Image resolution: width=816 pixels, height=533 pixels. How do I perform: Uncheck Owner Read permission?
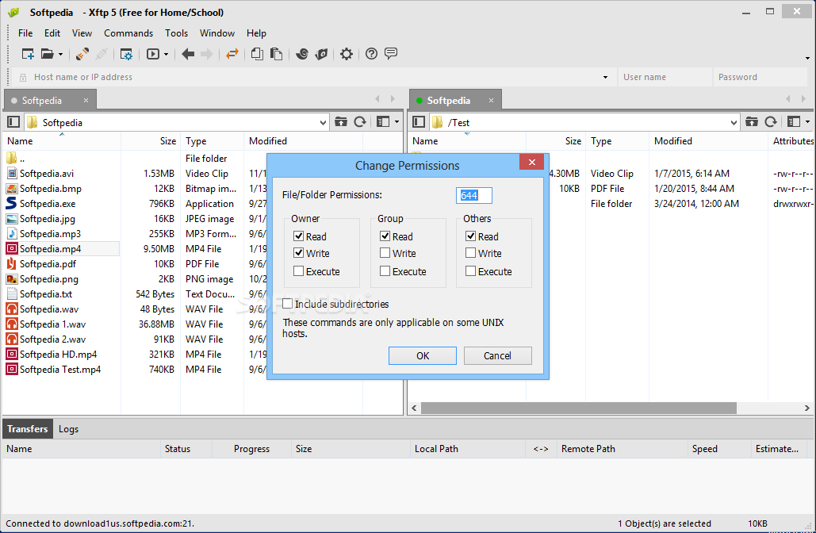[298, 236]
